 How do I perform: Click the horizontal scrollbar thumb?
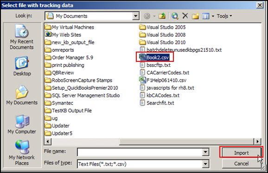(187, 141)
